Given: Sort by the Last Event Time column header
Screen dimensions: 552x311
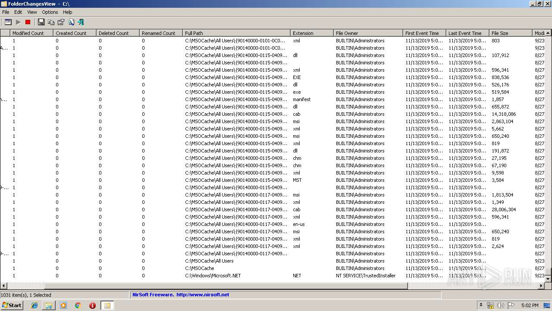Looking at the screenshot, I should (467, 33).
